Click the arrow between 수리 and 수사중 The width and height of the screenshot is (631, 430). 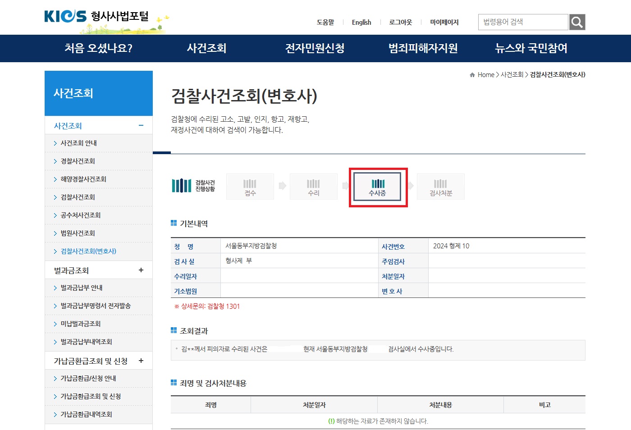(345, 186)
